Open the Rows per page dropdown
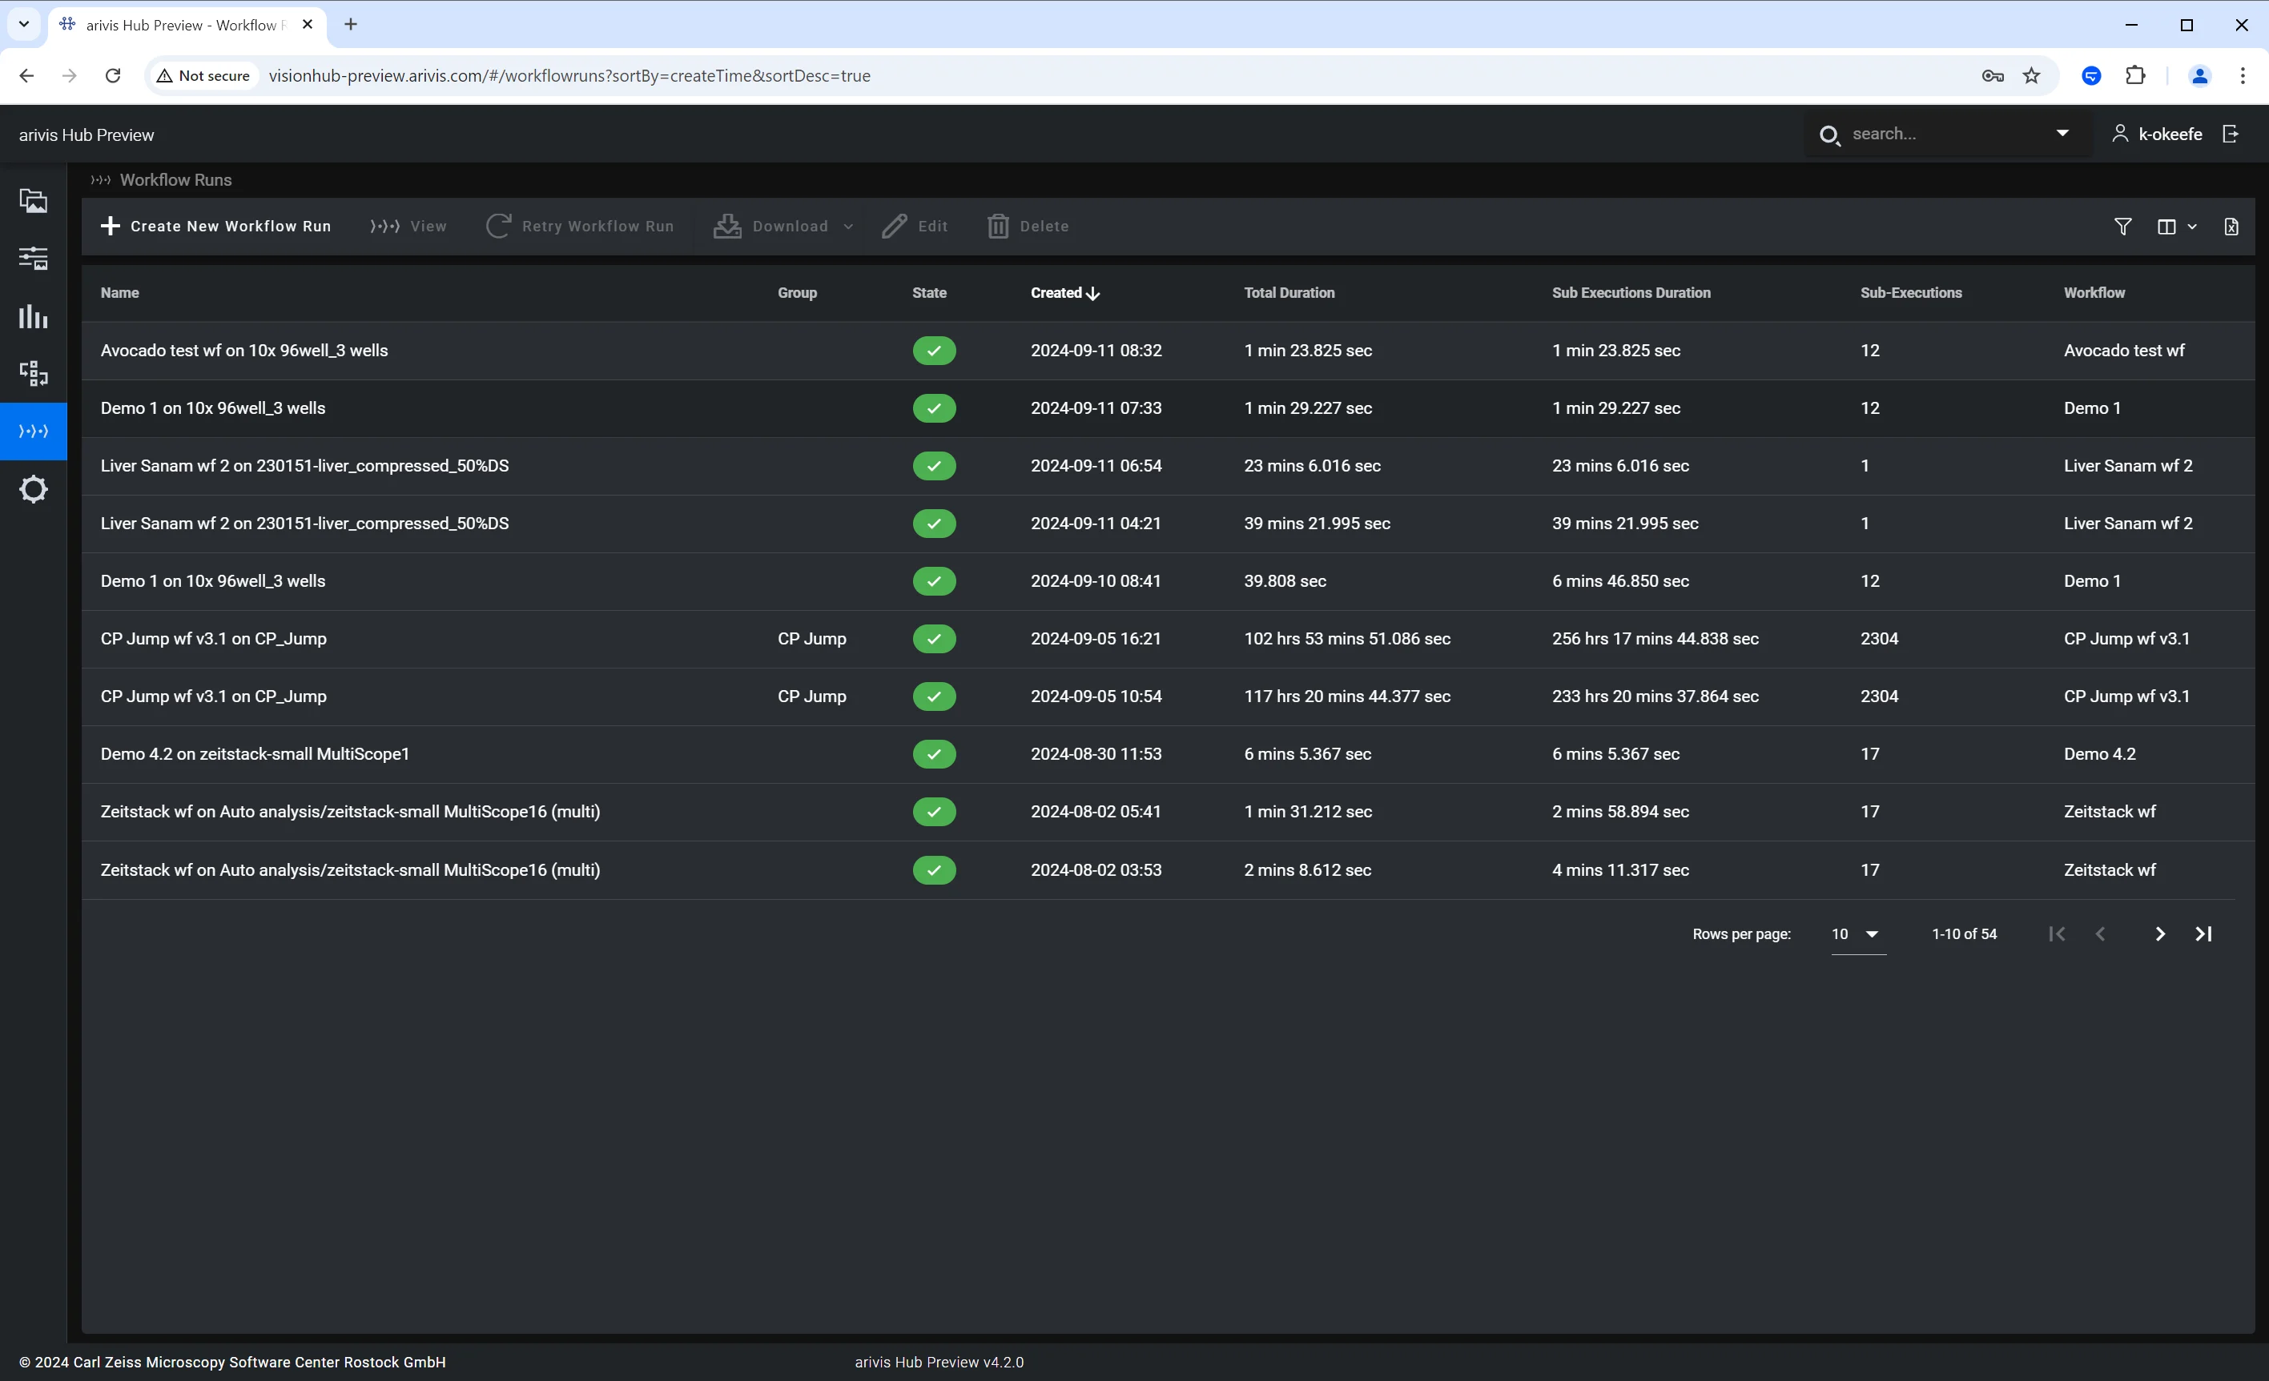The height and width of the screenshot is (1381, 2269). pyautogui.click(x=1858, y=933)
